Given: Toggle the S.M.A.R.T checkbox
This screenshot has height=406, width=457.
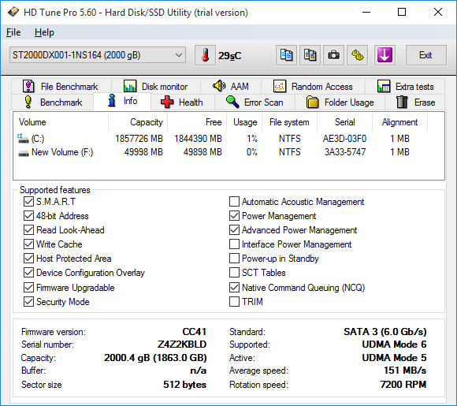Looking at the screenshot, I should tap(28, 201).
